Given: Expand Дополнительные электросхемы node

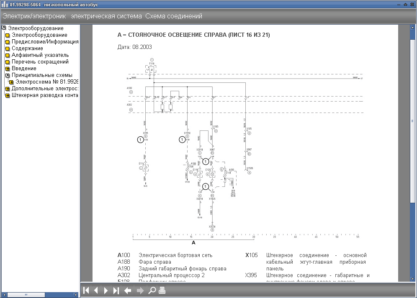Looking at the screenshot, I should click(8, 89).
